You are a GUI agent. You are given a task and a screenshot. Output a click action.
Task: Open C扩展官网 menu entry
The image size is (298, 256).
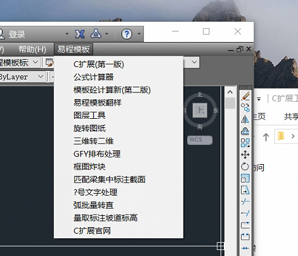point(118,231)
